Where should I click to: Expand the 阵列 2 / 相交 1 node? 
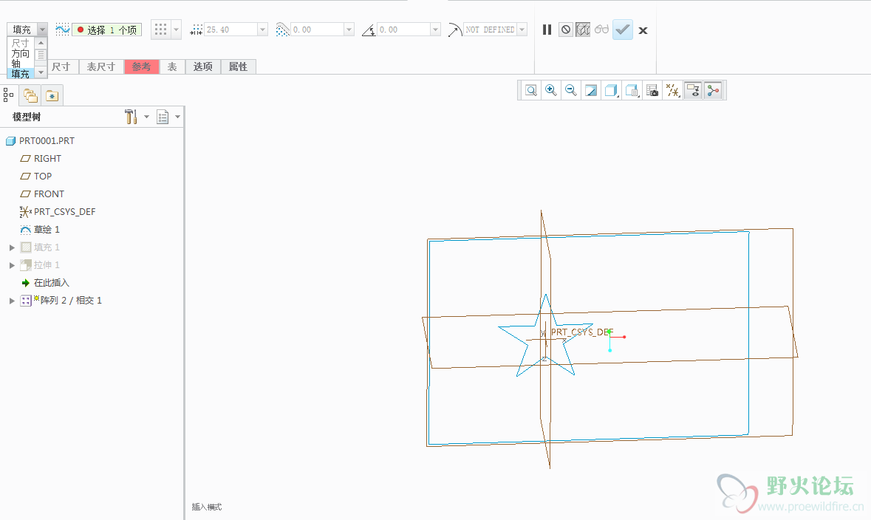[12, 301]
